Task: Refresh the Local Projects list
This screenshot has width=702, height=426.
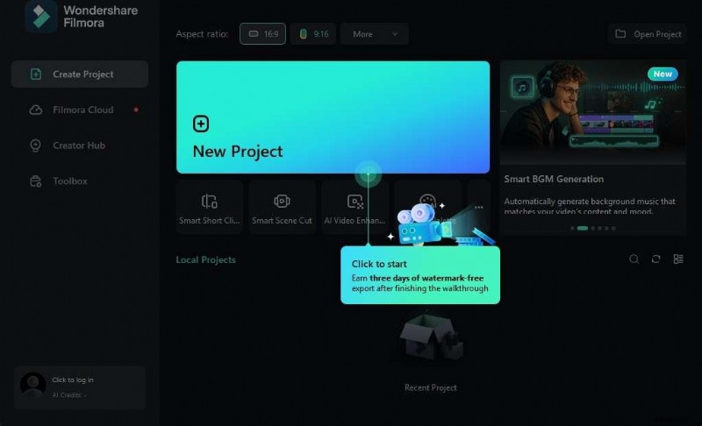Action: (655, 259)
